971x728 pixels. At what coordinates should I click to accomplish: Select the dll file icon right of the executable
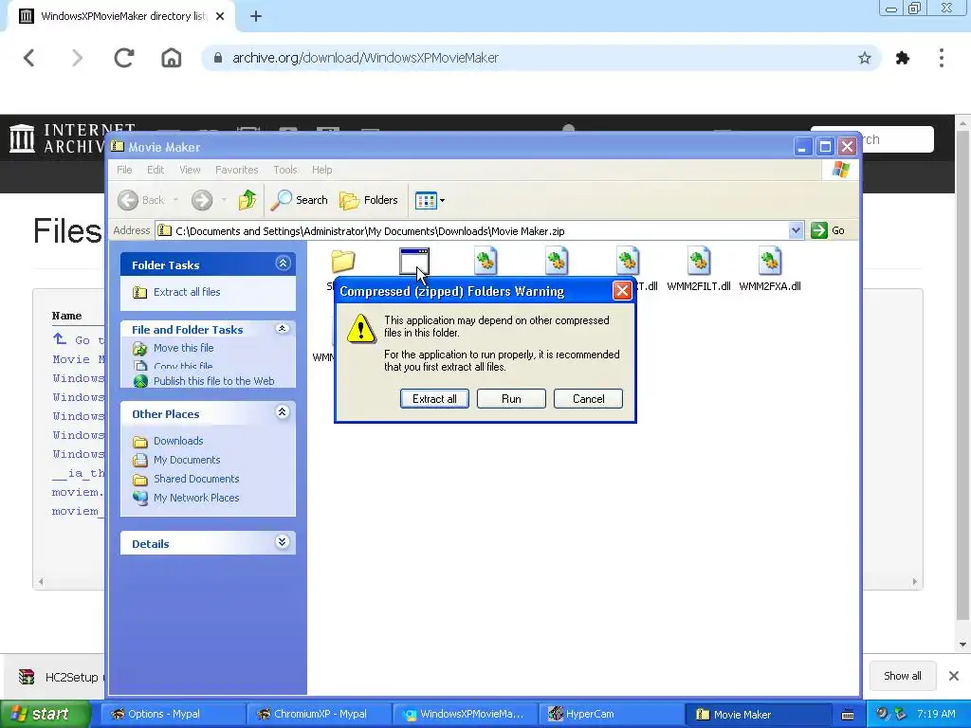coord(485,261)
